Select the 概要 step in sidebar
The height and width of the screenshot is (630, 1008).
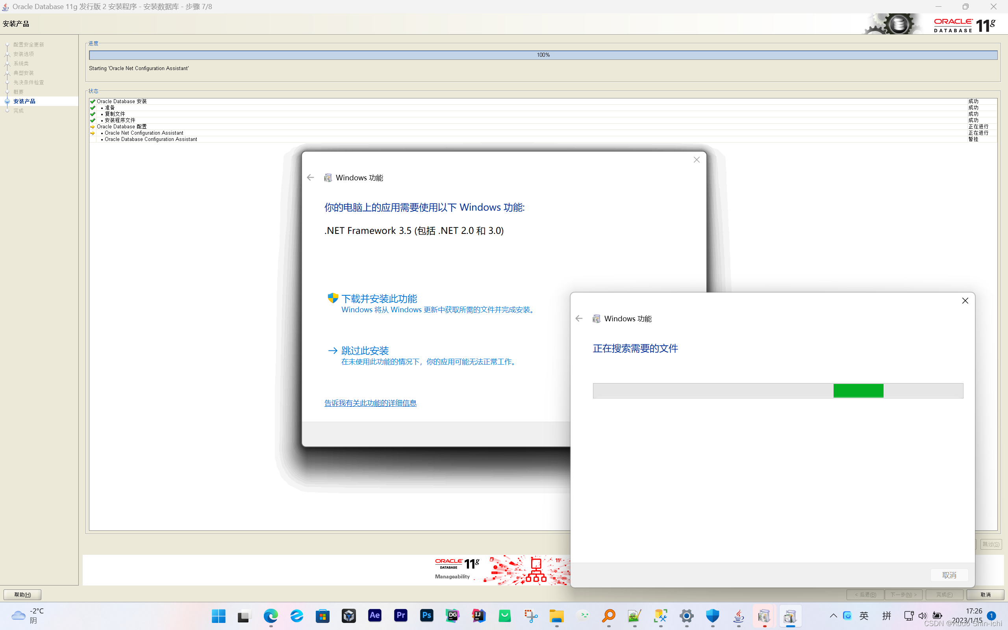[x=19, y=92]
